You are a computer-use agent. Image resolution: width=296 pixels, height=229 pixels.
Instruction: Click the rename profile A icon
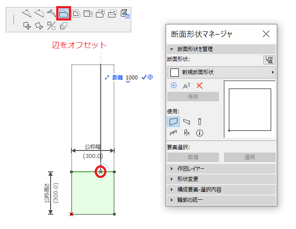click(x=187, y=86)
